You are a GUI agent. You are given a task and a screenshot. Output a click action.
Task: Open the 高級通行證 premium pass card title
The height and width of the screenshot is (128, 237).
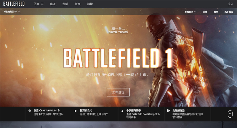pos(179,111)
